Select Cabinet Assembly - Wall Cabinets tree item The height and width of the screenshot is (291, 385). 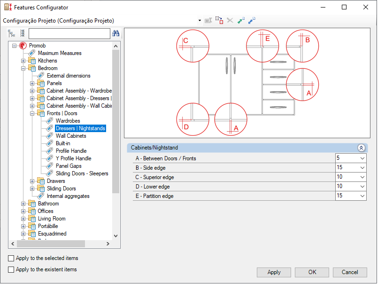(x=79, y=106)
